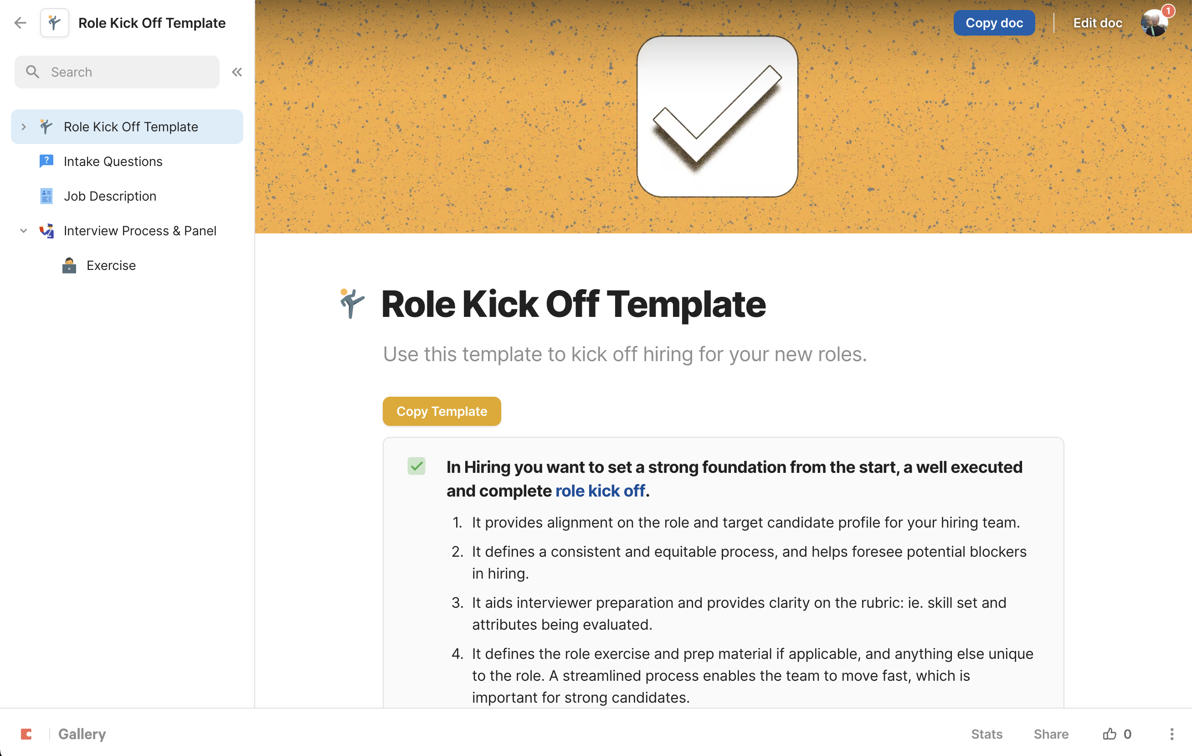
Task: Open the Job Description page
Action: pyautogui.click(x=110, y=196)
